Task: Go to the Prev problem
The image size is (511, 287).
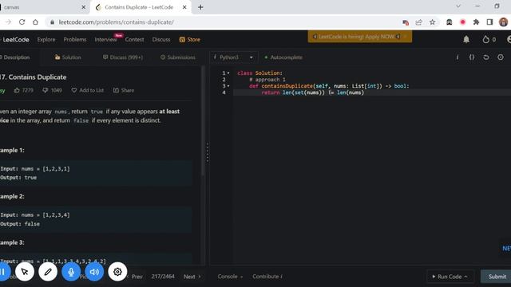Action: coord(135,277)
